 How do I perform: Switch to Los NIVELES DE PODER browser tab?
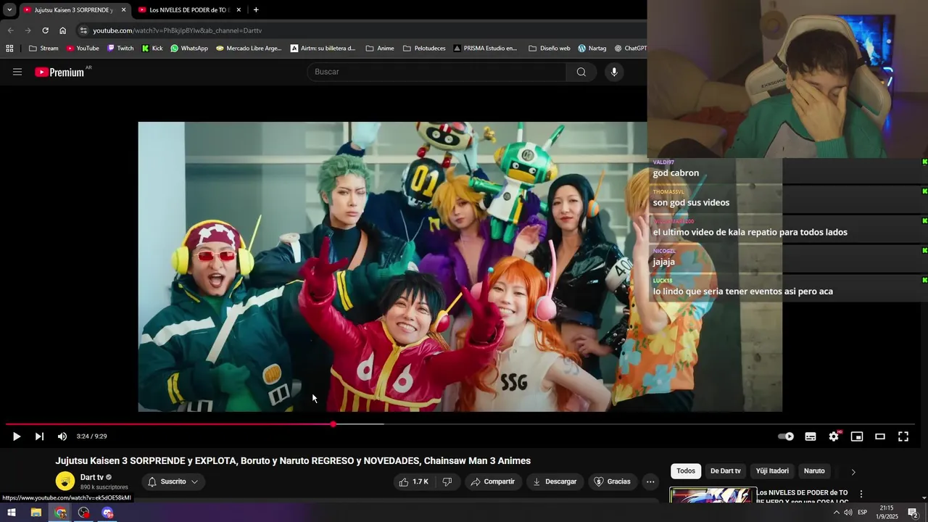coord(188,9)
